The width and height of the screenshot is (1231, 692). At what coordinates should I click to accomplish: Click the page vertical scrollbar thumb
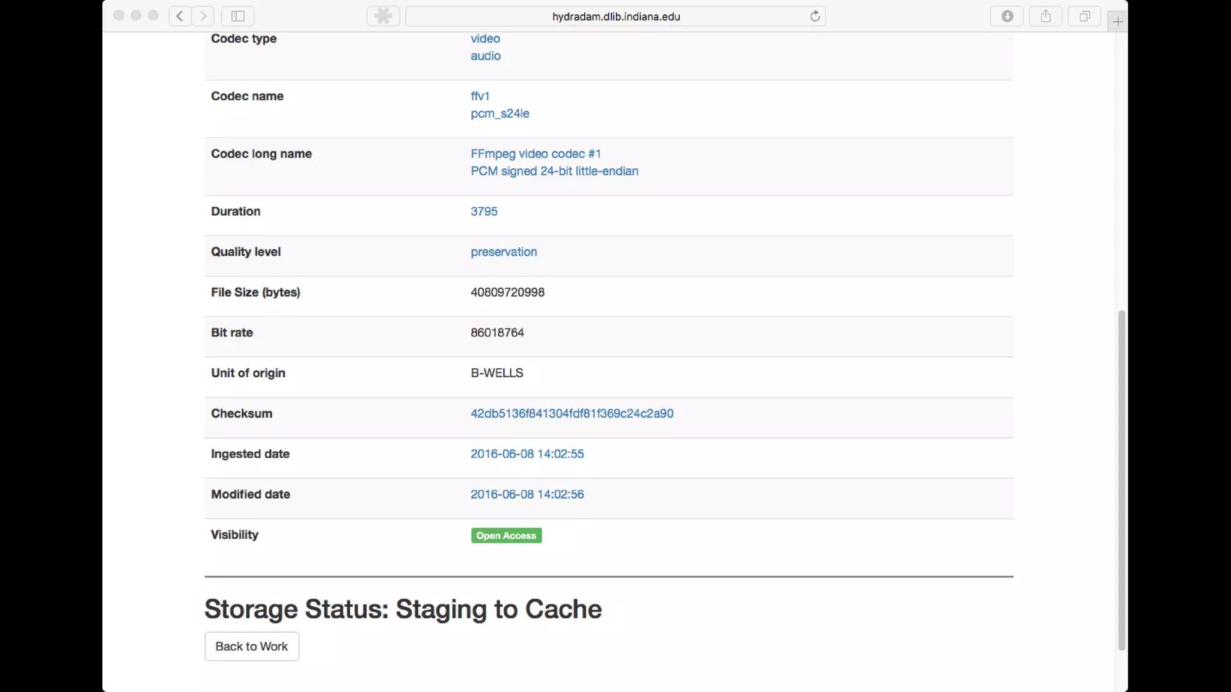point(1121,481)
